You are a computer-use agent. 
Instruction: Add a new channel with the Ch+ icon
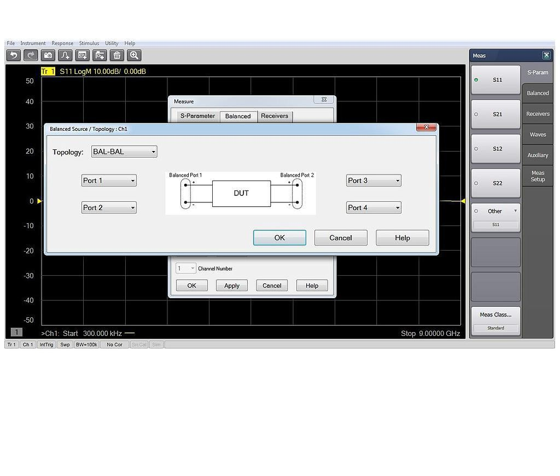click(x=83, y=55)
